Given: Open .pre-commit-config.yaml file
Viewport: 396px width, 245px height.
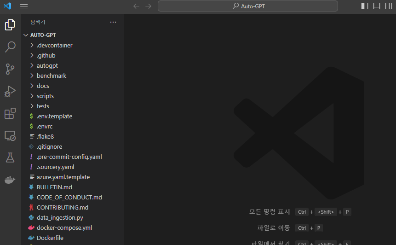Looking at the screenshot, I should click(73, 157).
